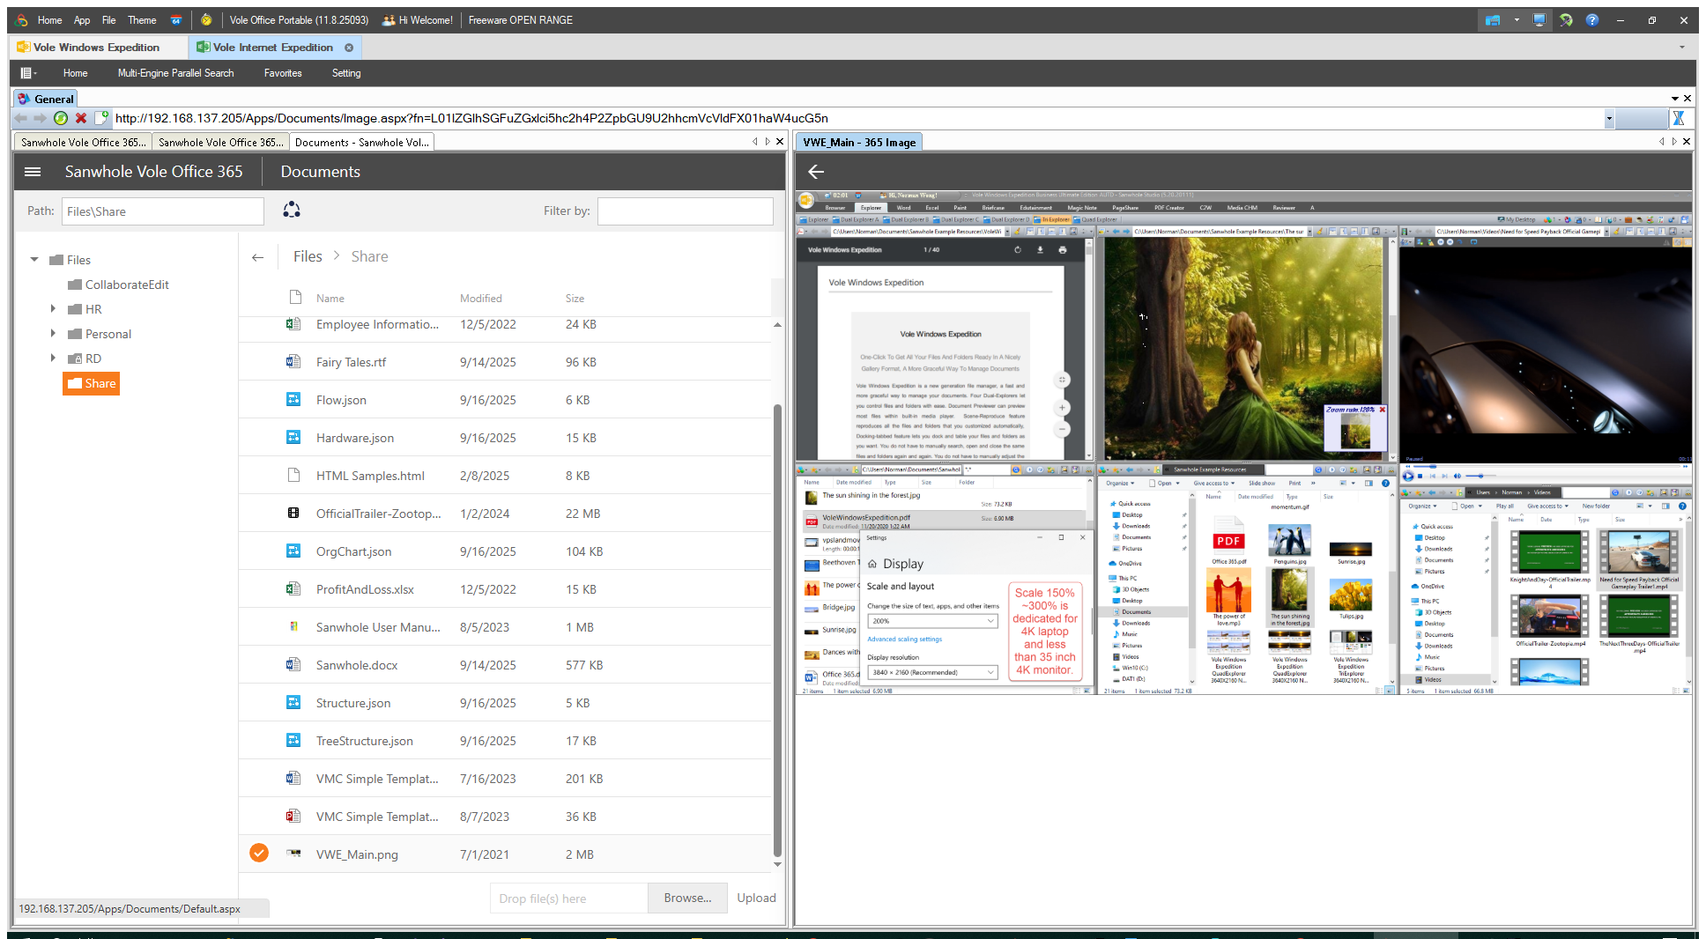Click the Browse... button
The image size is (1706, 939).
point(687,898)
